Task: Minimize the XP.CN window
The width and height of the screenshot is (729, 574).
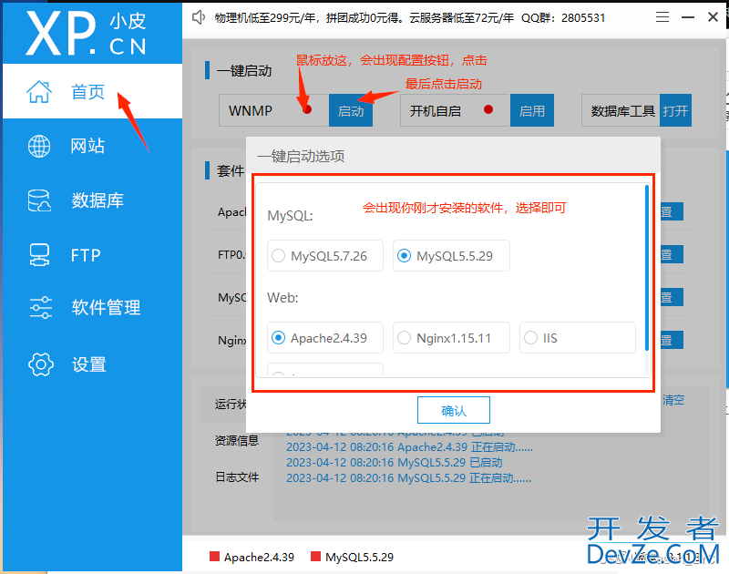Action: pos(688,17)
